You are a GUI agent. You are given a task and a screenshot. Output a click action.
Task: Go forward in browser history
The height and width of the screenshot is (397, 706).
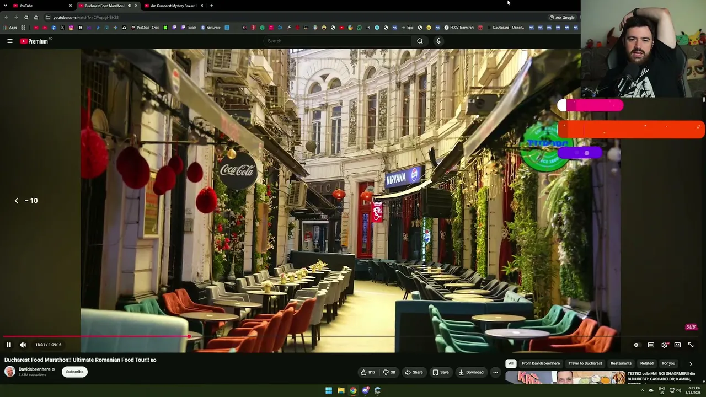[16, 17]
